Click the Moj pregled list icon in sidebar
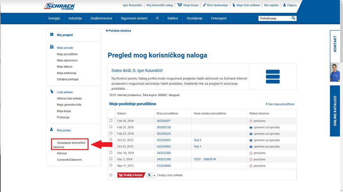 tap(51, 35)
